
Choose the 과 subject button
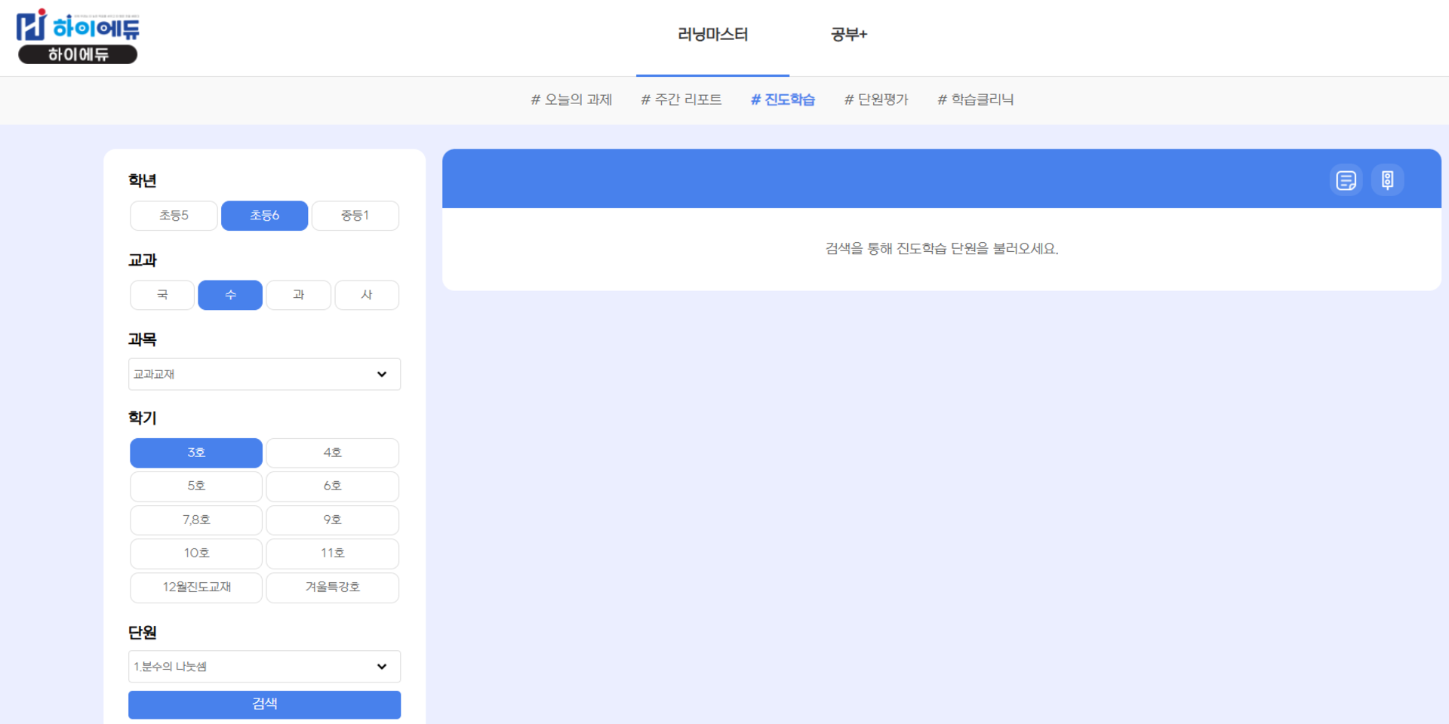click(x=298, y=295)
